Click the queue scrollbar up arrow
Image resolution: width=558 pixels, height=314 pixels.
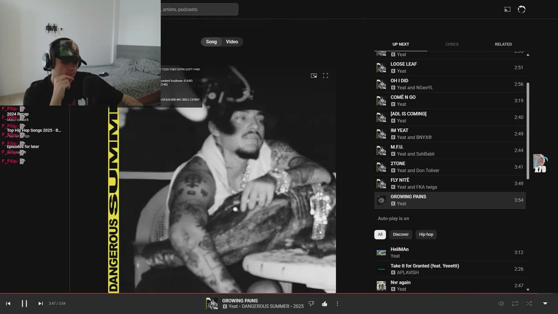[x=528, y=55]
